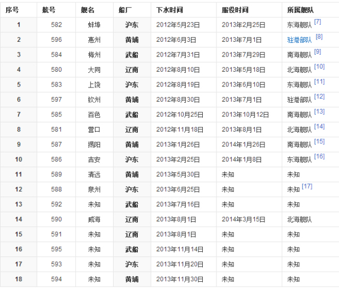Click service date 2014年3月15日
This screenshot has width=339, height=288.
(x=244, y=219)
